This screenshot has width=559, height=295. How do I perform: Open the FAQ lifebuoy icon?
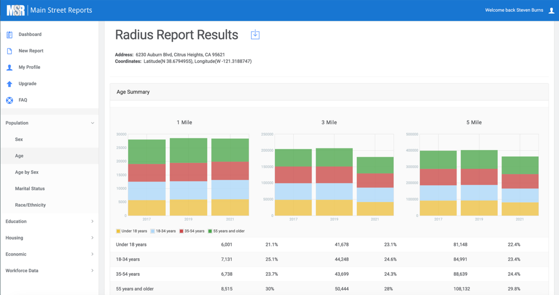click(x=9, y=100)
